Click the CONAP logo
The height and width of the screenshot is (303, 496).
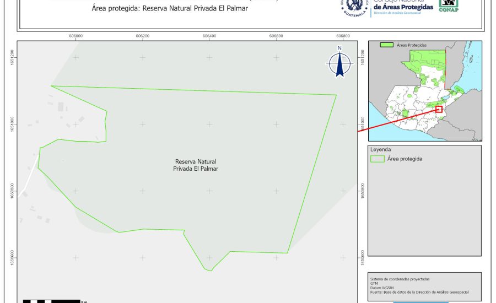[449, 5]
